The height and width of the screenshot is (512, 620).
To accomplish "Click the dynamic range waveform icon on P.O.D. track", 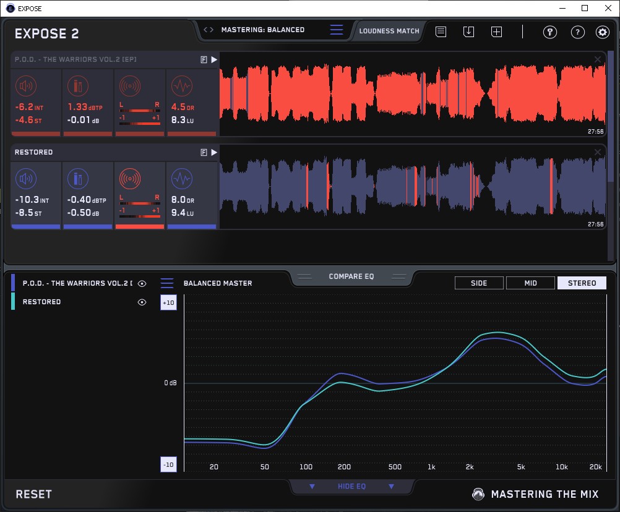I will 181,86.
